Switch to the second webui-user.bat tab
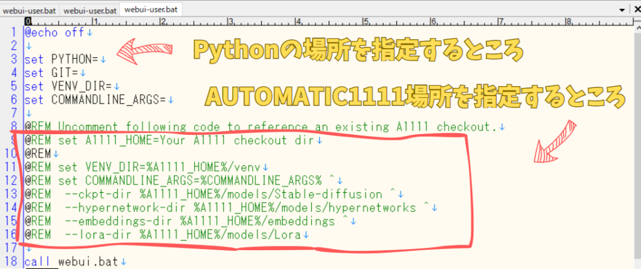This screenshot has height=269, width=641. tap(90, 11)
